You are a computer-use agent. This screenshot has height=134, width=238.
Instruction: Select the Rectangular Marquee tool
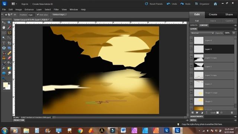pos(4,33)
